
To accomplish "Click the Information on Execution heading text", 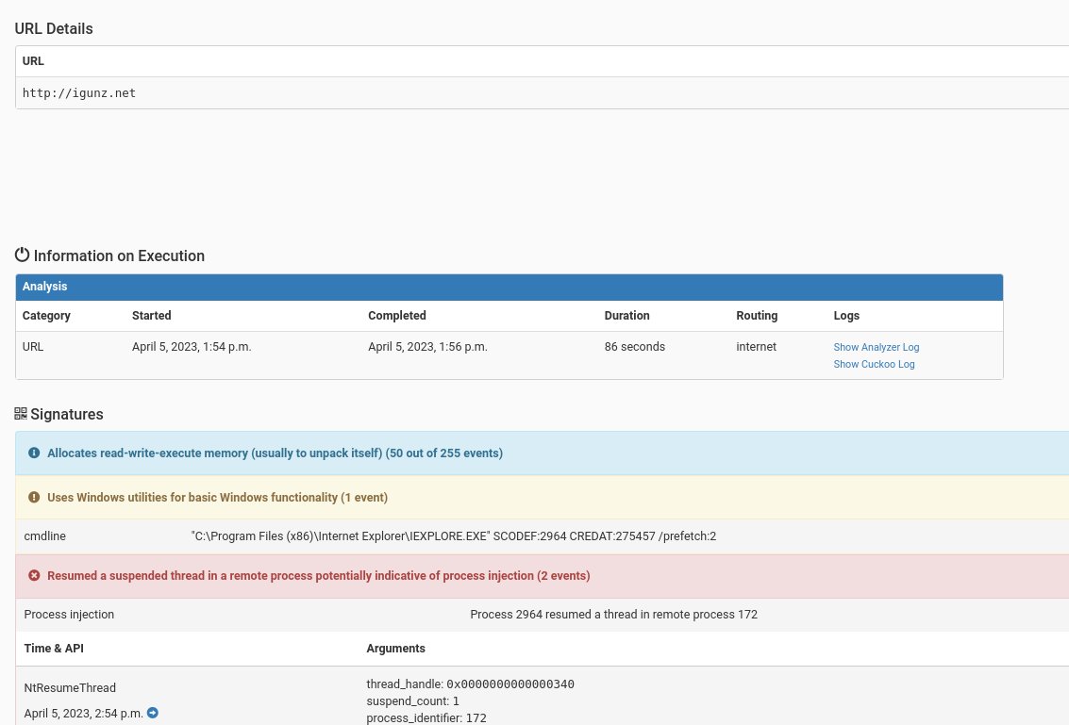I will (x=119, y=255).
